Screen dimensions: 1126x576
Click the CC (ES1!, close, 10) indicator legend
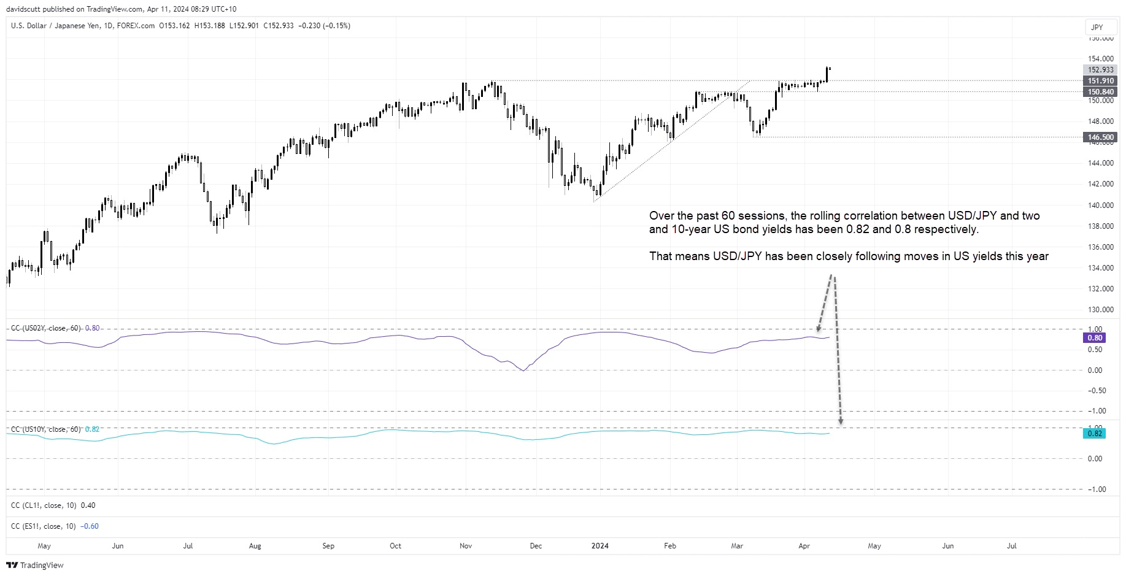coord(44,526)
